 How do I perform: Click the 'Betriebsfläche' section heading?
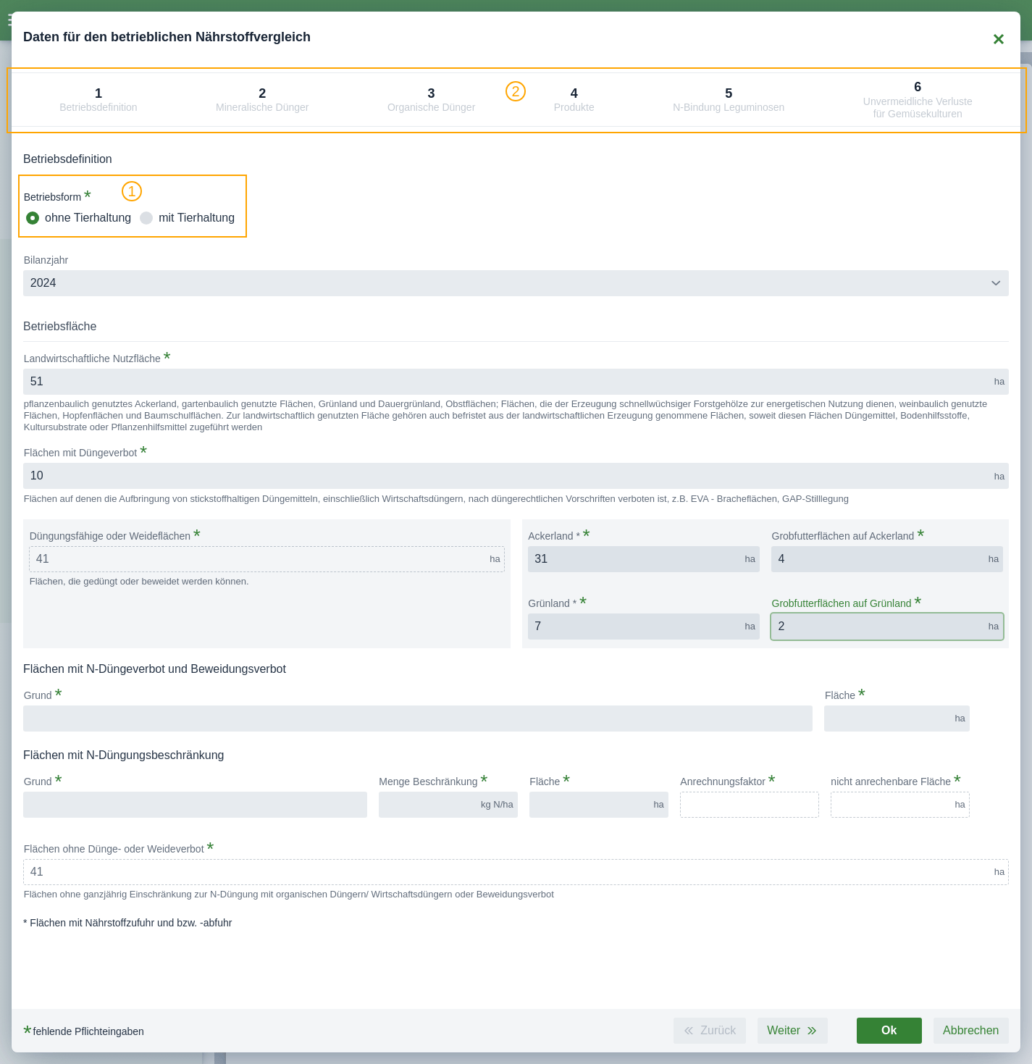60,327
